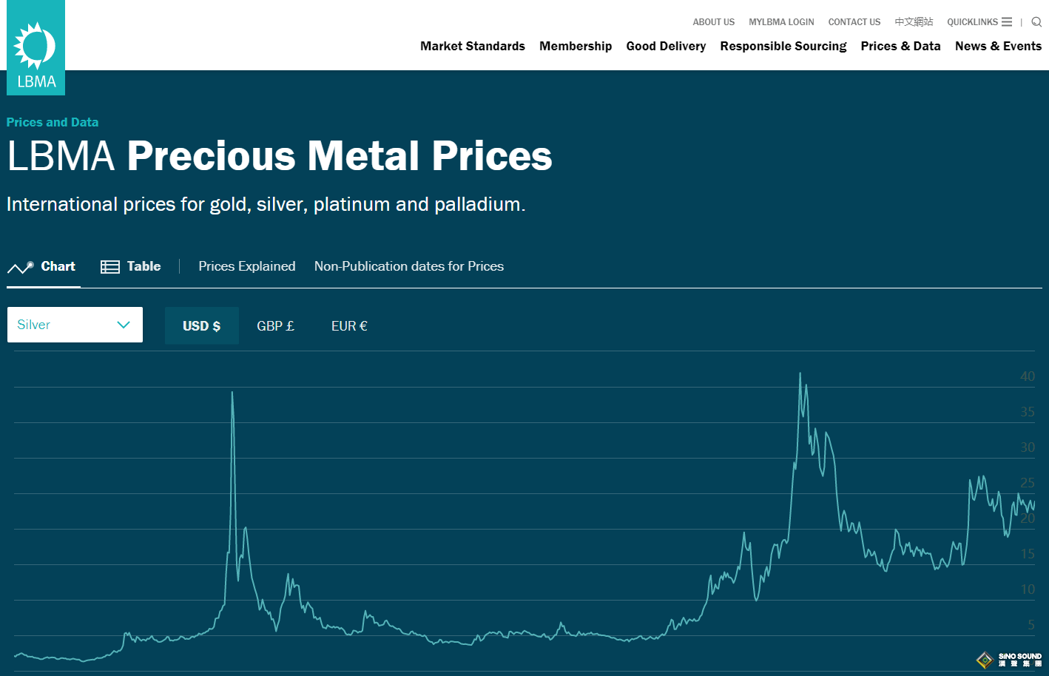
Task: Select EUR € currency
Action: click(x=349, y=325)
